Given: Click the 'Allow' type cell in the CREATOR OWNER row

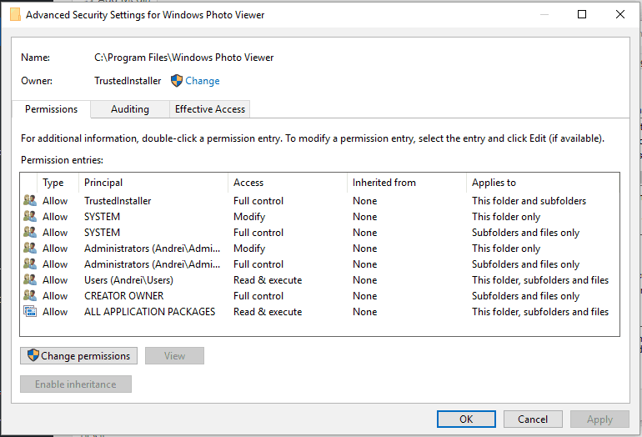Looking at the screenshot, I should 55,296.
